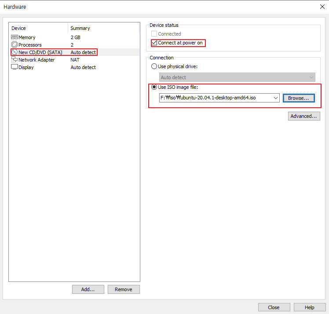
Task: Click CD/DVD Auto detect summary value
Action: tap(83, 52)
